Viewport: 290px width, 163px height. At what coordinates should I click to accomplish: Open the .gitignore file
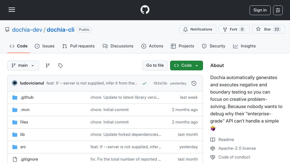click(x=29, y=159)
